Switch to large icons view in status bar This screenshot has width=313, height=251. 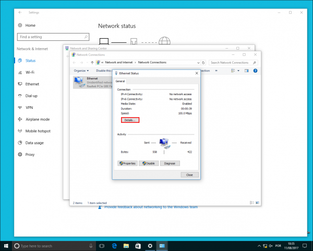[x=258, y=203]
